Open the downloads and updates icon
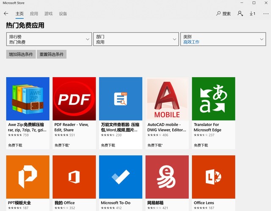This screenshot has height=211, width=271. coord(252,14)
